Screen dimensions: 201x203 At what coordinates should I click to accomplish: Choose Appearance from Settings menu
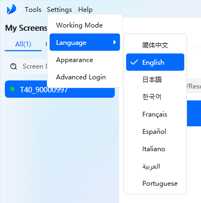coord(85,60)
